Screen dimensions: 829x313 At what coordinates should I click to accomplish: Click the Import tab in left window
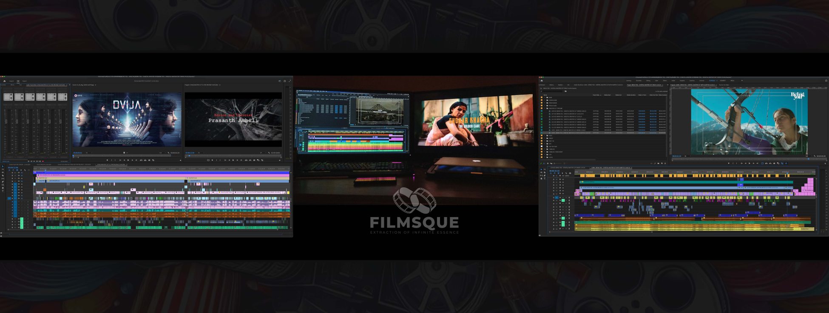(x=11, y=81)
